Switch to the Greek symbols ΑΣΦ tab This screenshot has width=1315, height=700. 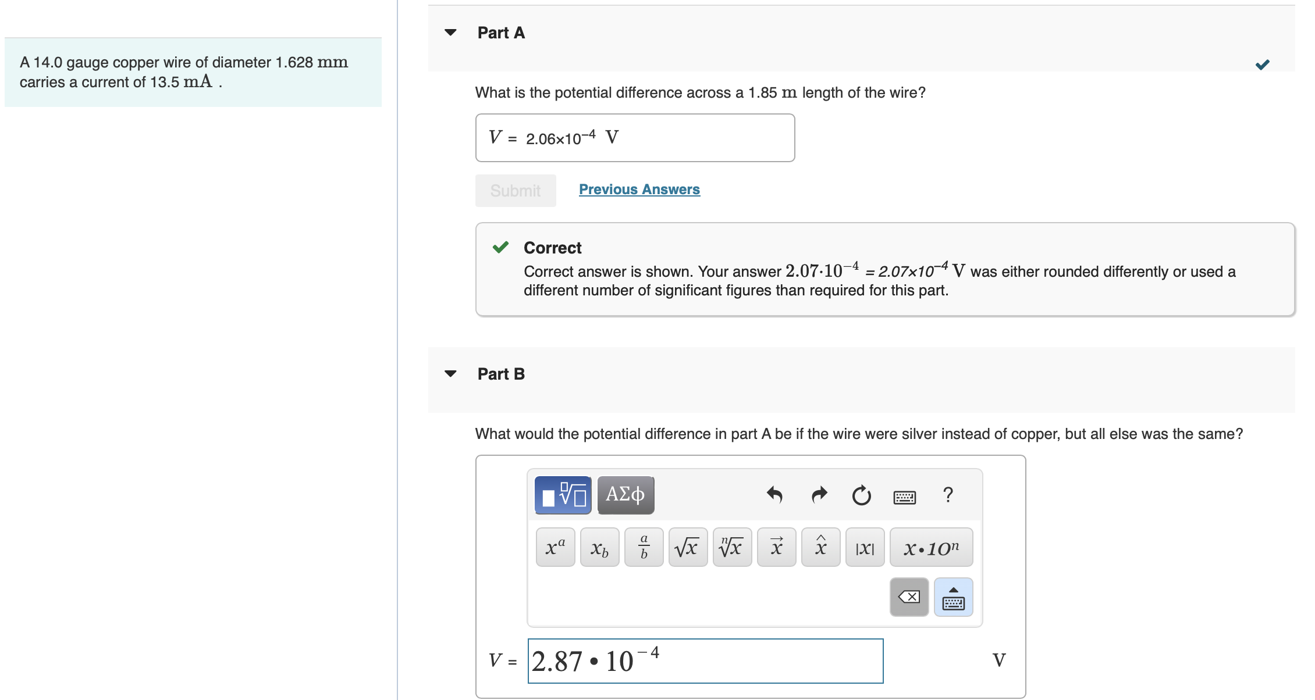pos(625,495)
